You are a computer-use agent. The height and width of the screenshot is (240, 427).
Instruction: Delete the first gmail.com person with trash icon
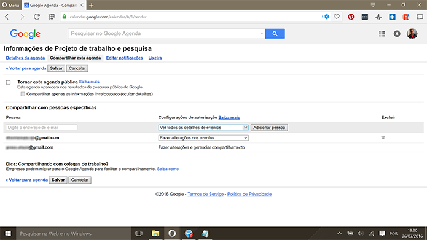[383, 137]
